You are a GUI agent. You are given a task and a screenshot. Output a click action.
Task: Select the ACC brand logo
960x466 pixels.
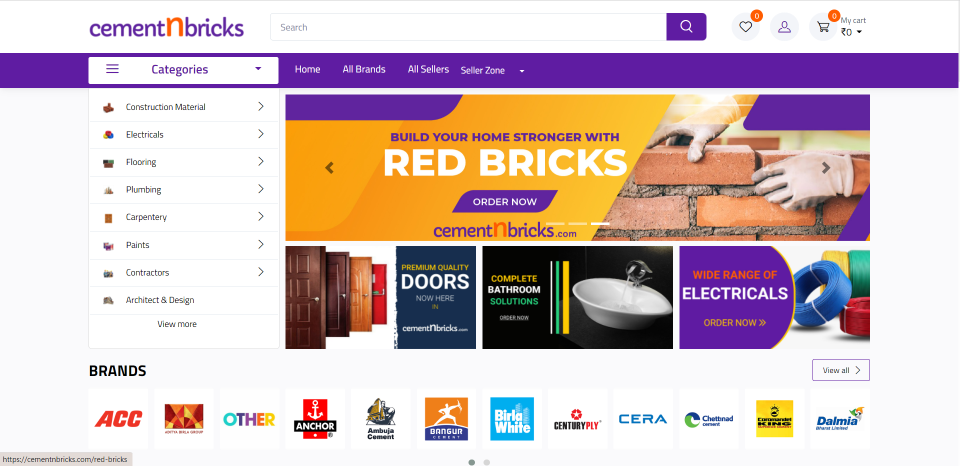(118, 419)
